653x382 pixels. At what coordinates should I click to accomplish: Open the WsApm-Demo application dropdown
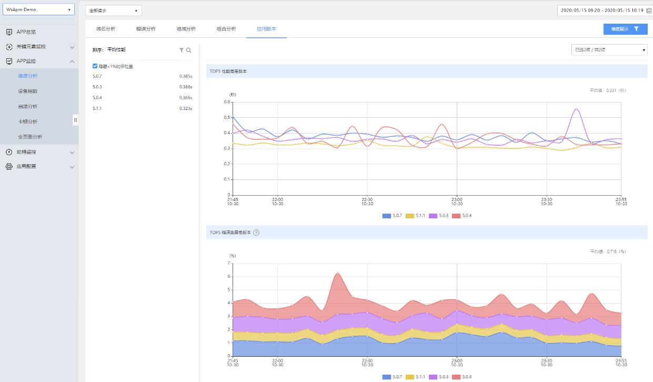click(x=38, y=9)
